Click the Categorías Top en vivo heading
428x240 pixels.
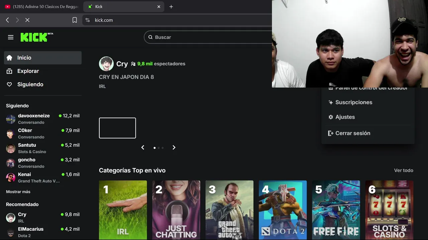132,170
